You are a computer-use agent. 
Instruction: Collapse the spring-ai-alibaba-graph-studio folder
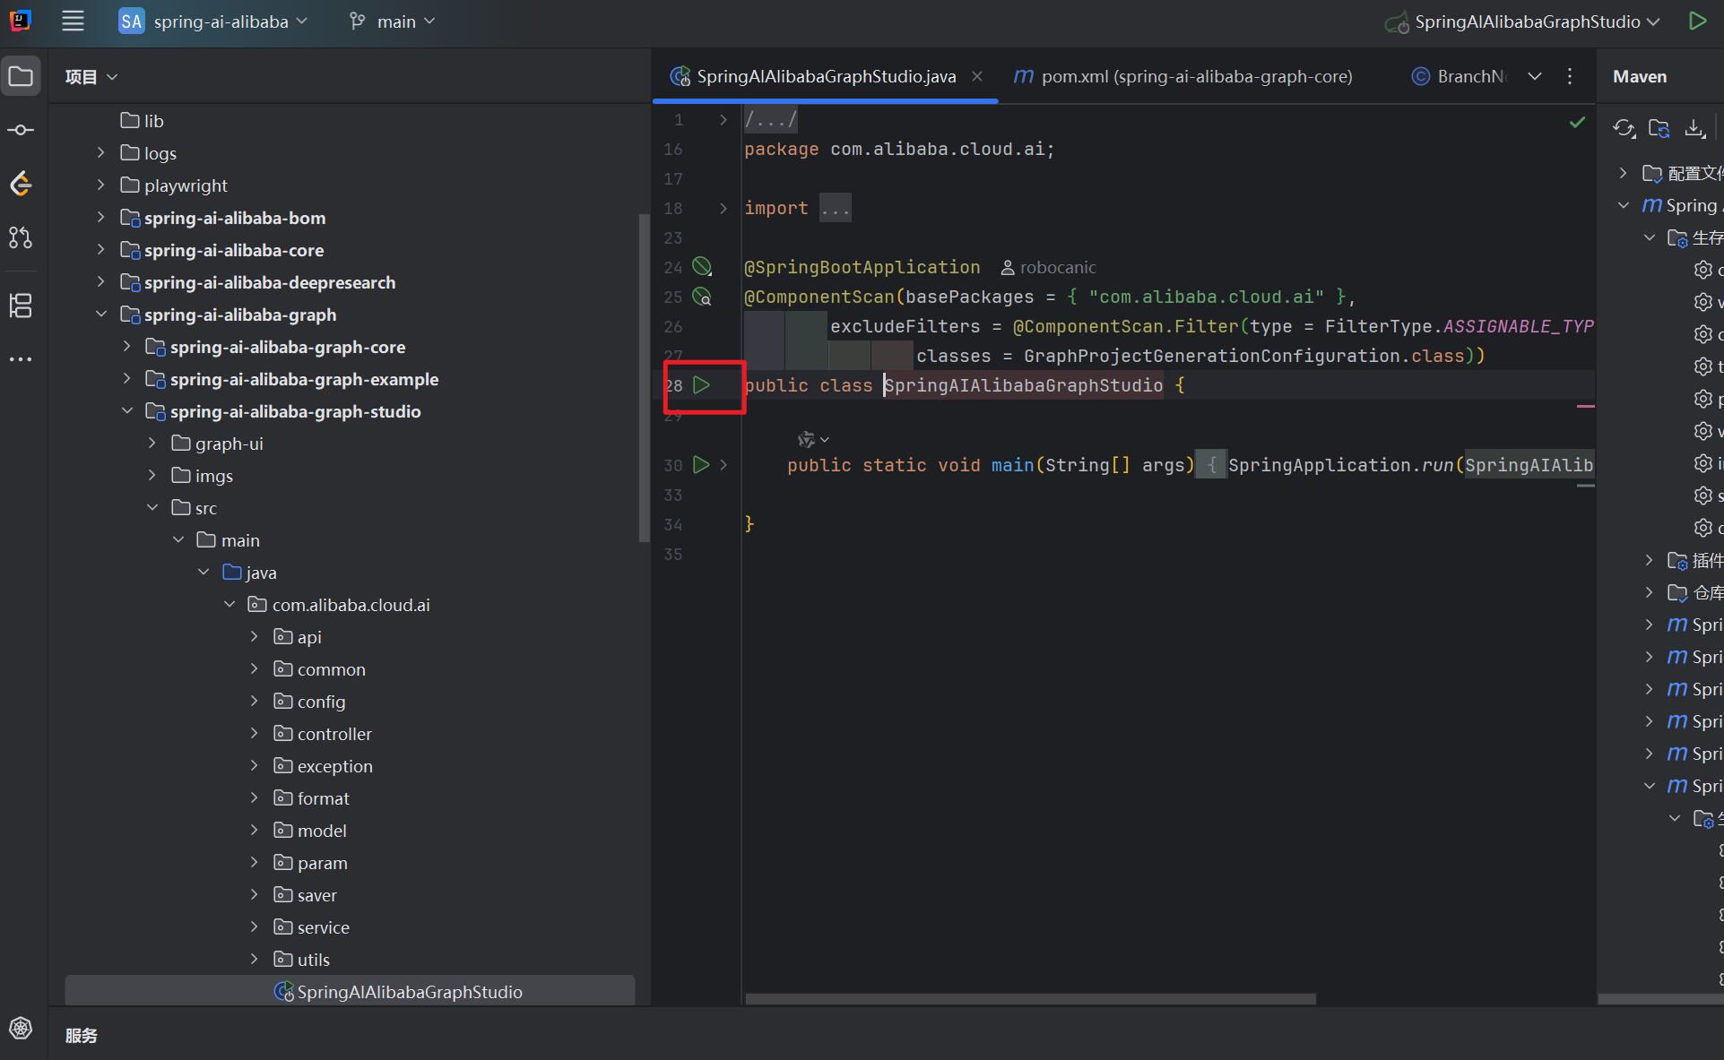coord(127,411)
